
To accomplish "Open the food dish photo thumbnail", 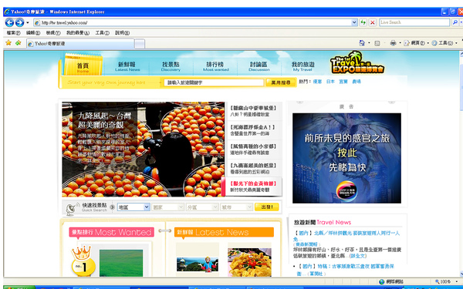I will click(x=249, y=263).
